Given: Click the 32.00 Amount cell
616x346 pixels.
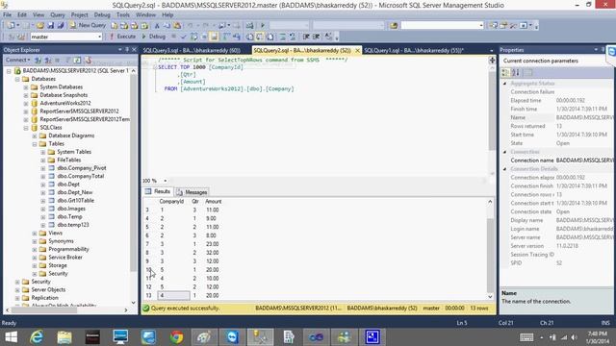Looking at the screenshot, I should click(x=212, y=253).
